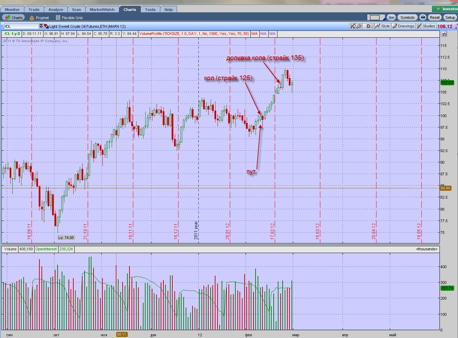Click the Studies button
The width and height of the screenshot is (458, 338).
426,26
